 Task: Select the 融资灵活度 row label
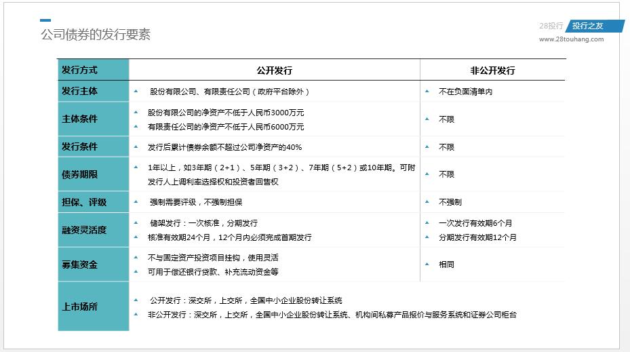pos(93,230)
